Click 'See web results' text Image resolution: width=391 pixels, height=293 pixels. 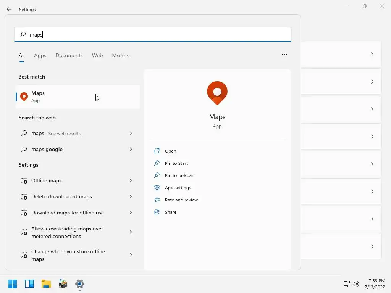click(x=64, y=134)
